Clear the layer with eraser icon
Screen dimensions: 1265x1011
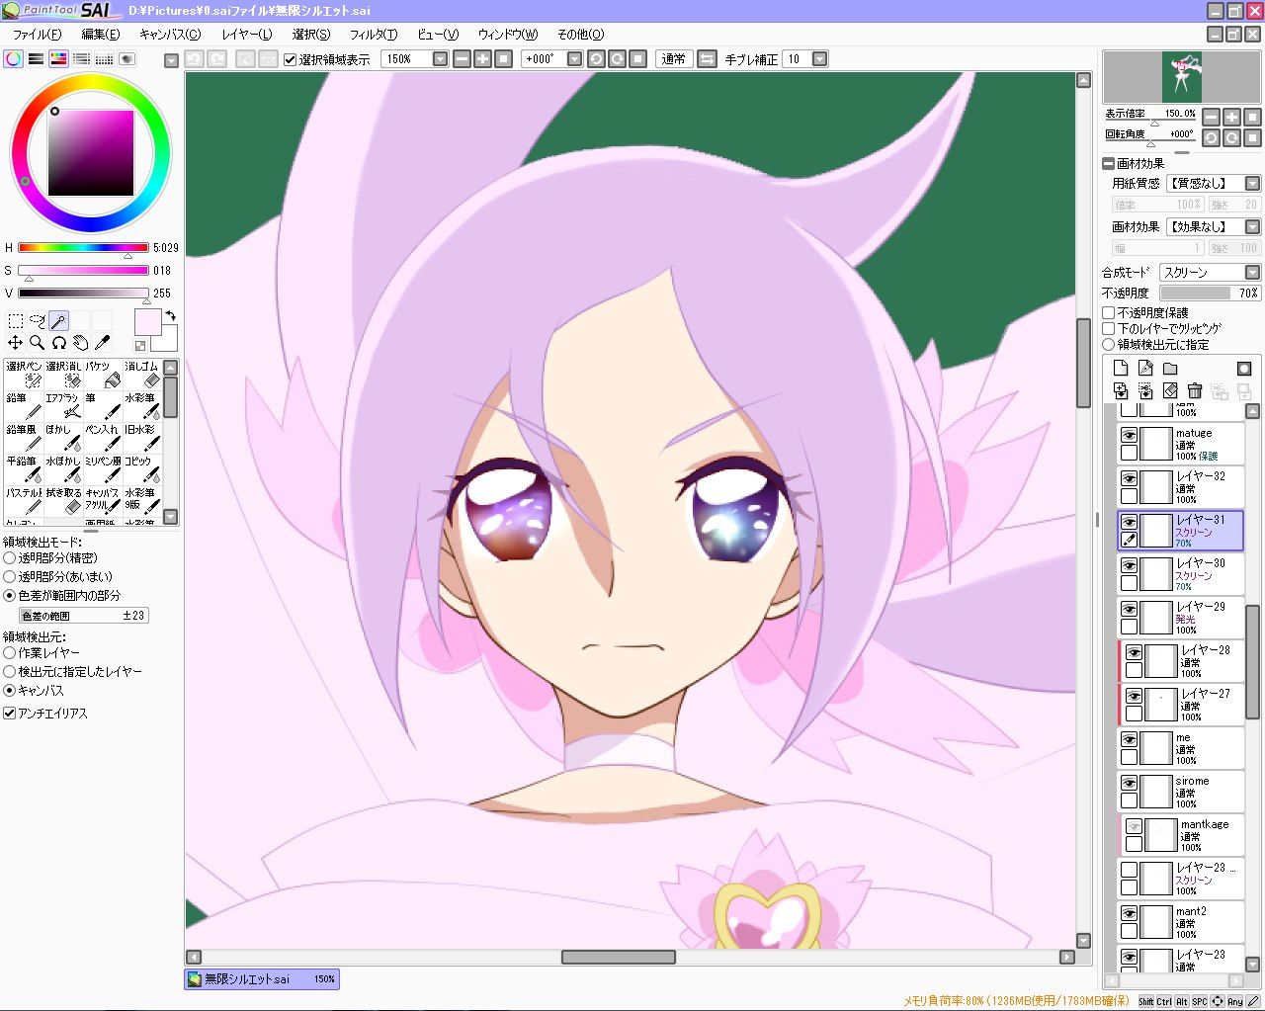click(x=1170, y=391)
